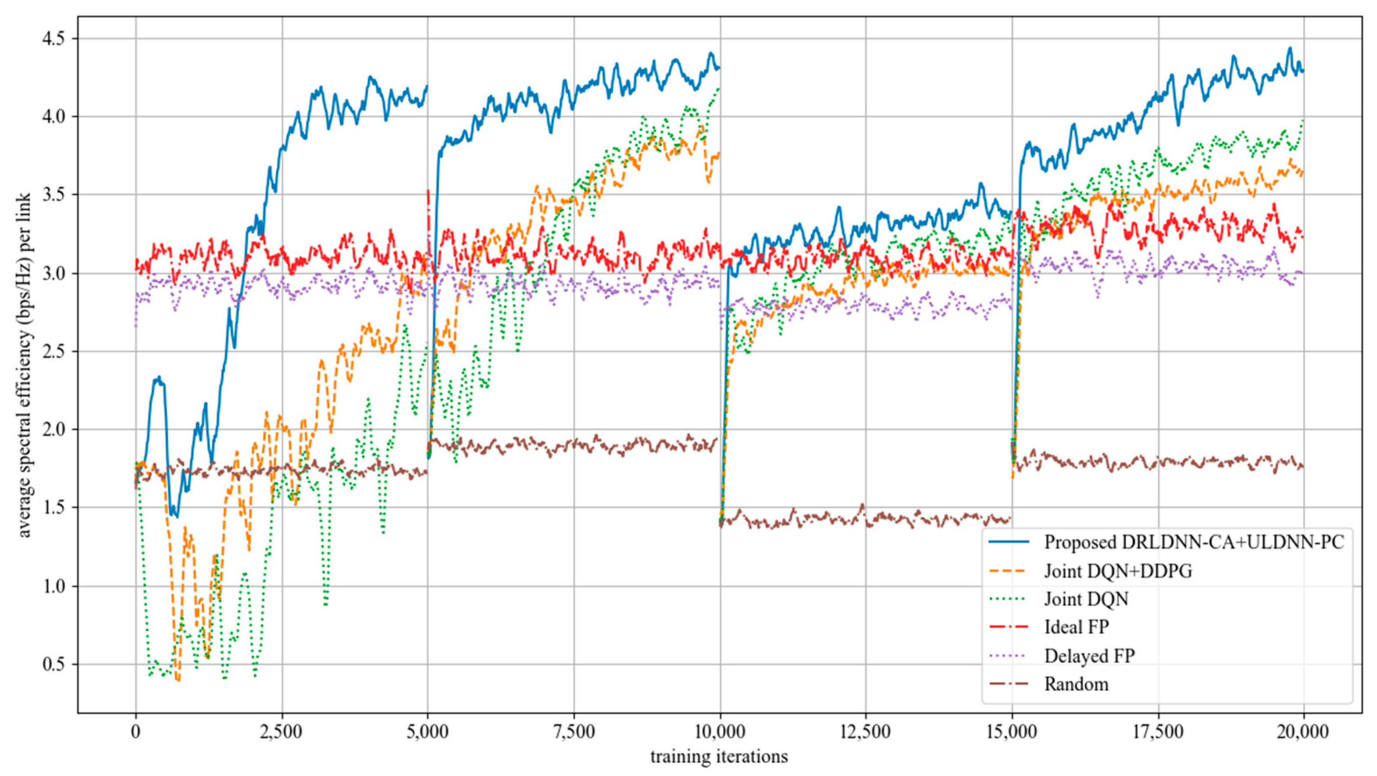This screenshot has width=1377, height=776.
Task: Select the 'Ideal FP' legend label
Action: tap(1077, 627)
